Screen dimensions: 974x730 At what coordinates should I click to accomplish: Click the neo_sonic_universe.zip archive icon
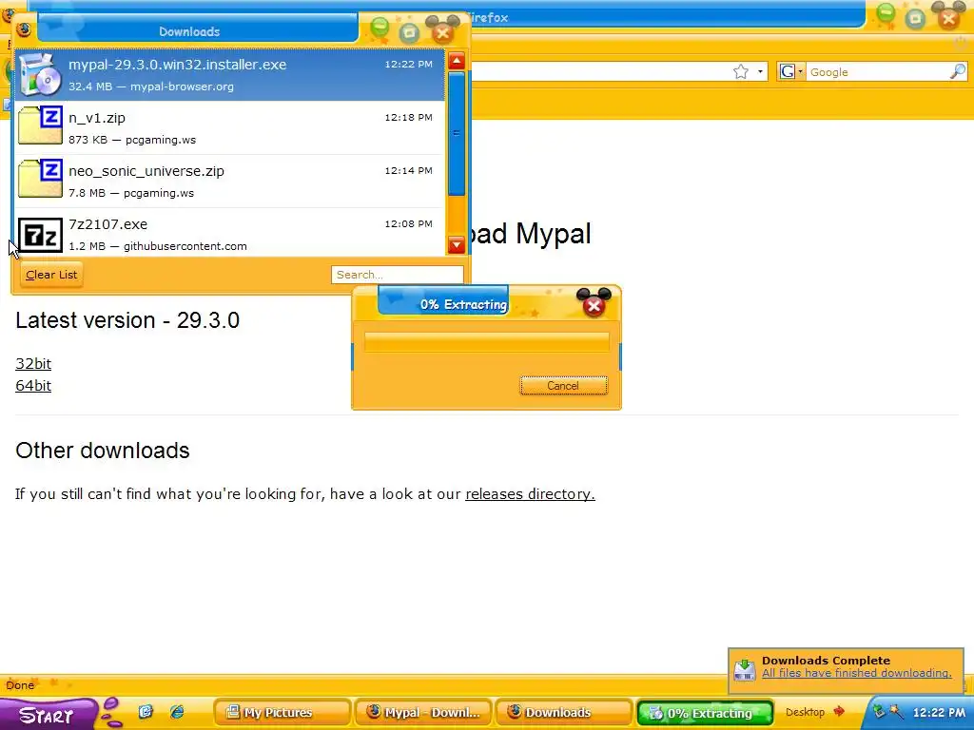point(40,178)
